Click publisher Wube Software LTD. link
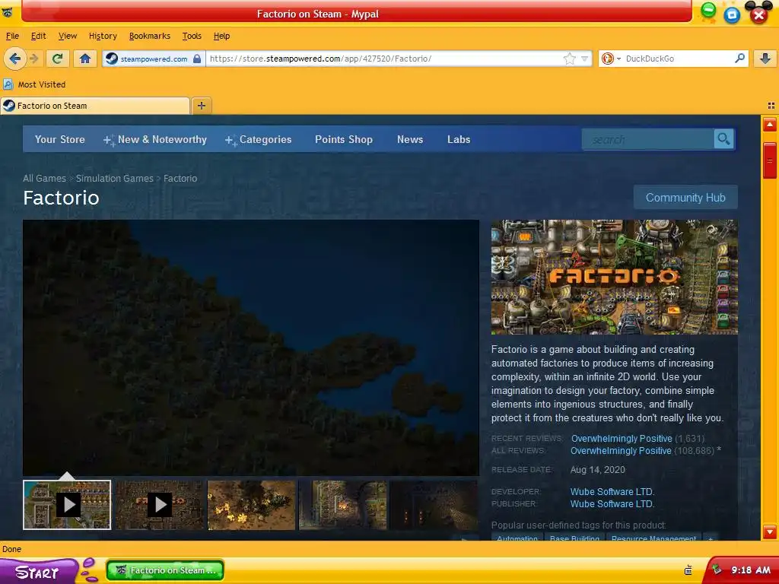 [612, 503]
